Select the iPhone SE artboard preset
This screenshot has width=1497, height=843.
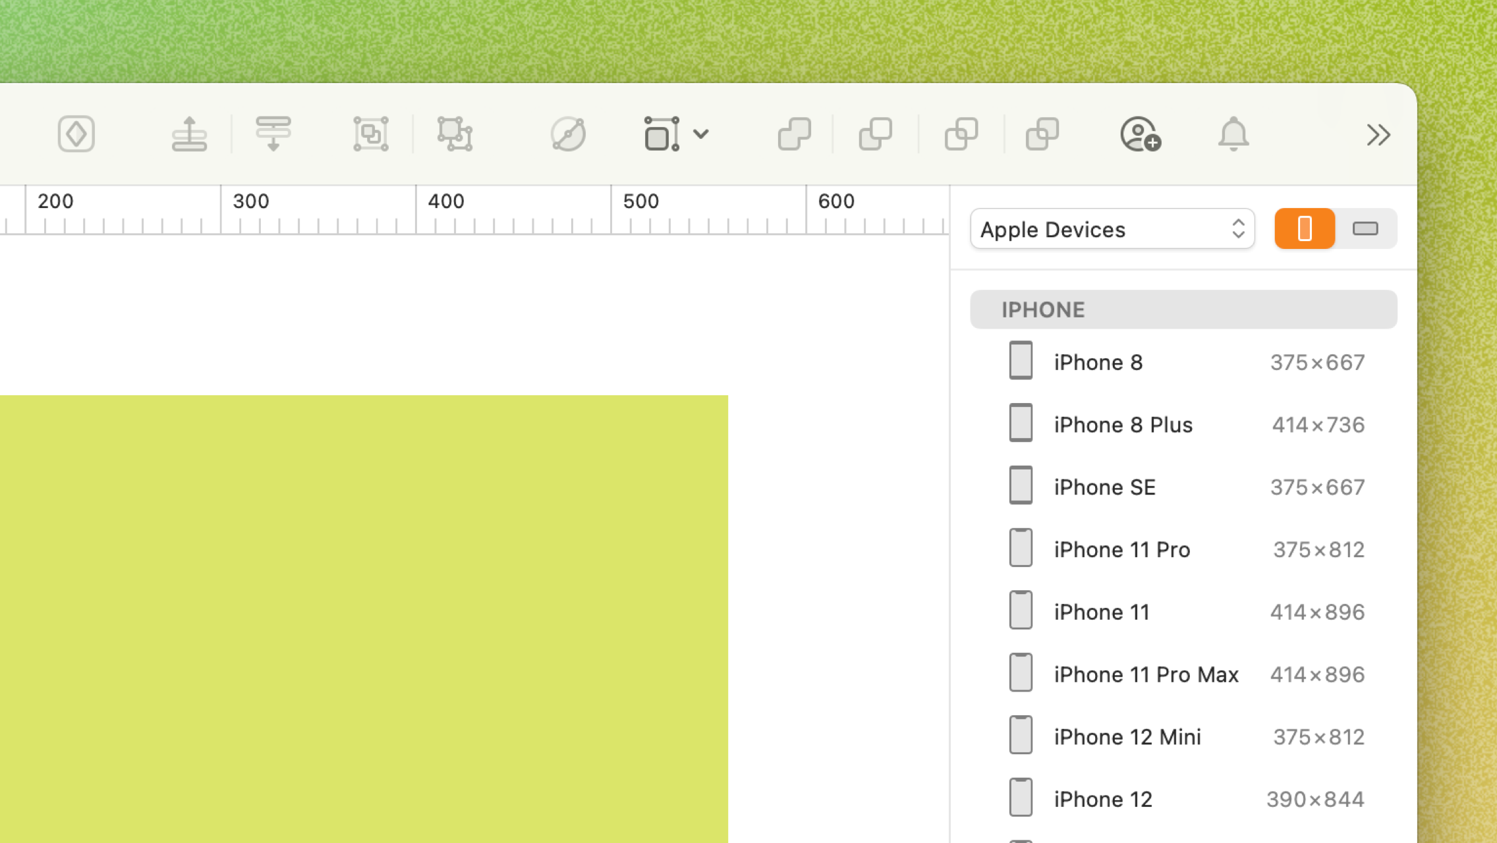(x=1183, y=487)
